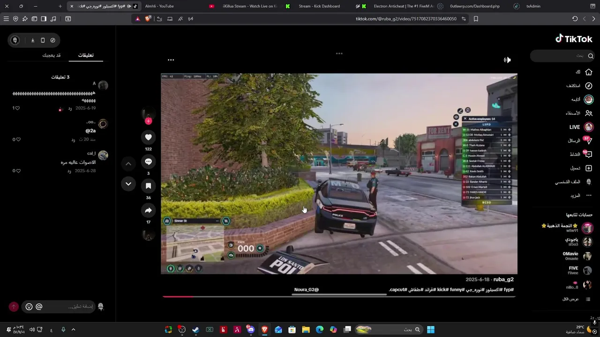Image resolution: width=600 pixels, height=337 pixels.
Task: Open followed account النجمة الذهبية
Action: tap(568, 228)
